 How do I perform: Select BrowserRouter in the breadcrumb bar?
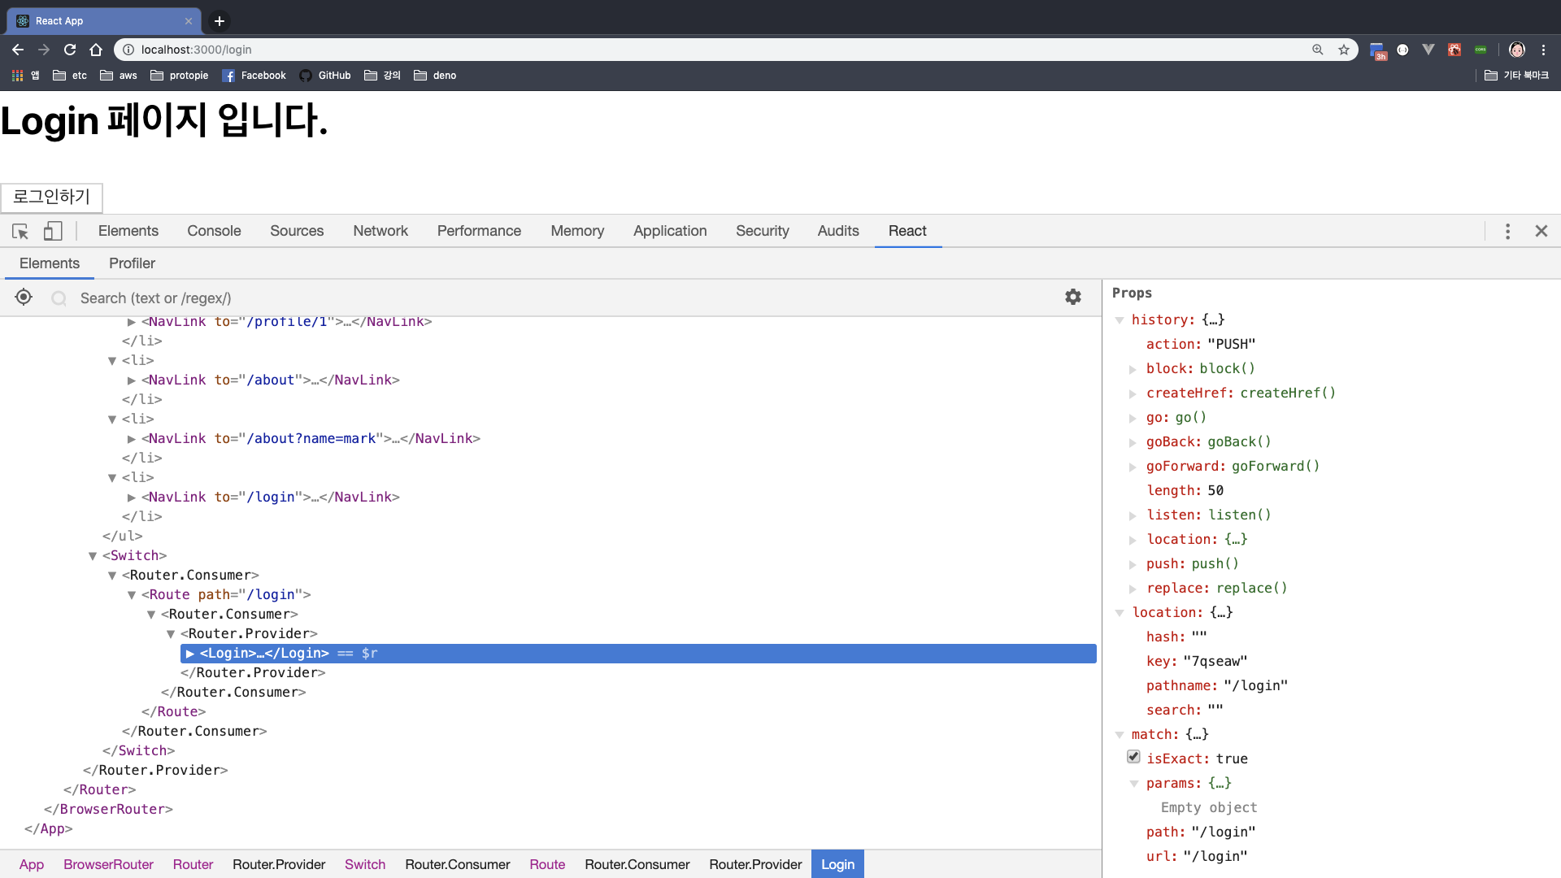(108, 864)
